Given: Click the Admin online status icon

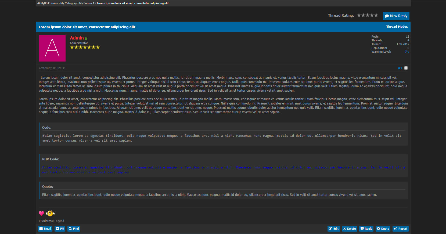Looking at the screenshot, I should pos(86,39).
